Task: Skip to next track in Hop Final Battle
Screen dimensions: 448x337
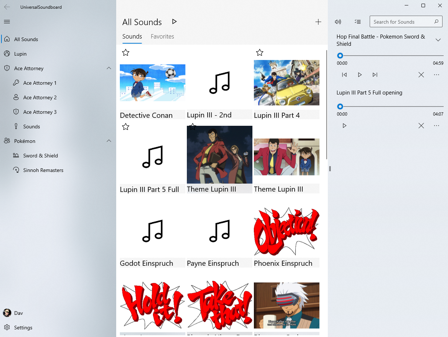Action: pyautogui.click(x=375, y=75)
